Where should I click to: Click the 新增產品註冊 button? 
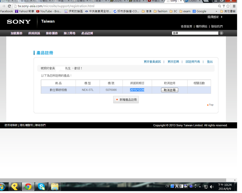click(x=126, y=100)
